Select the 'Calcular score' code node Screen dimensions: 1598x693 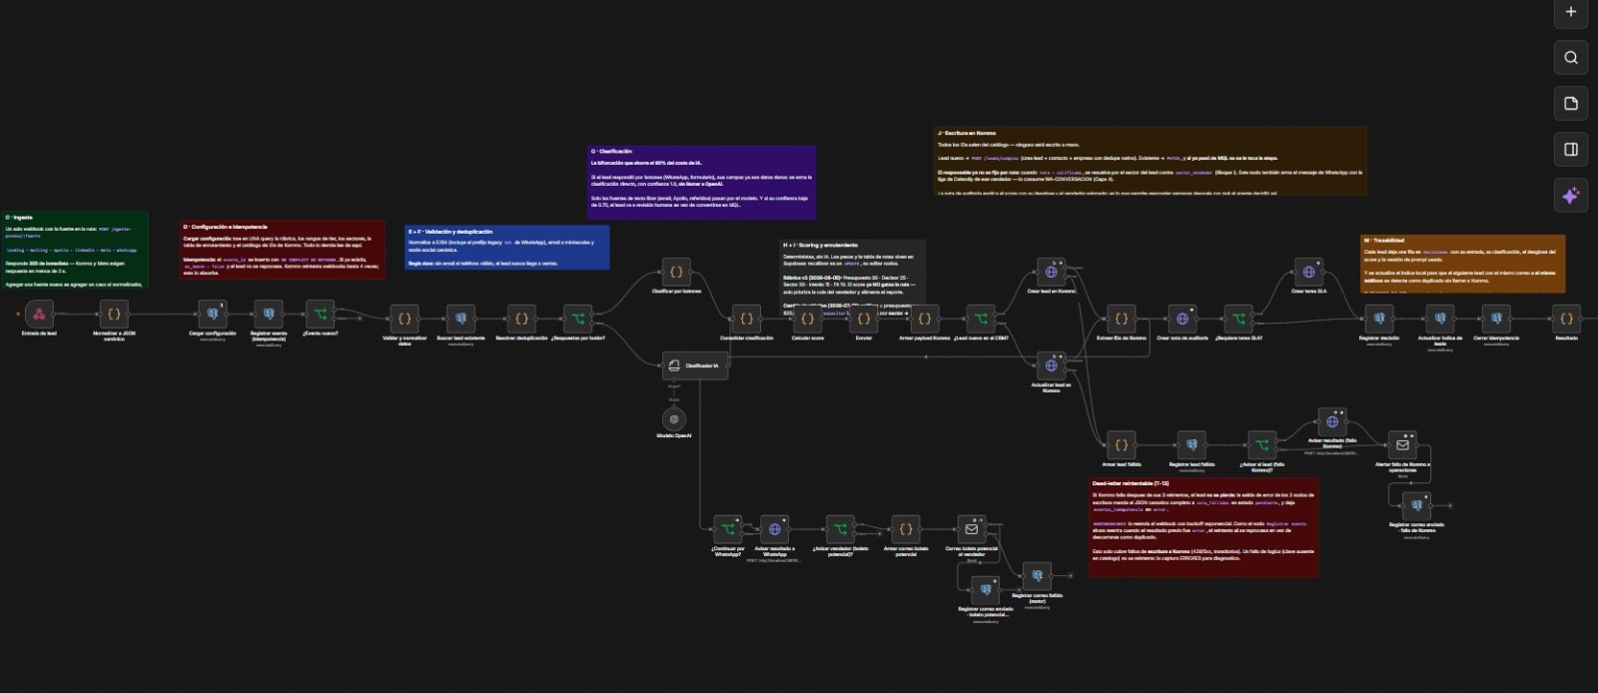[807, 319]
